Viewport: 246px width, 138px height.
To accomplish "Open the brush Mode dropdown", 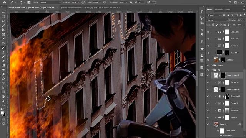I will click(50, 2).
